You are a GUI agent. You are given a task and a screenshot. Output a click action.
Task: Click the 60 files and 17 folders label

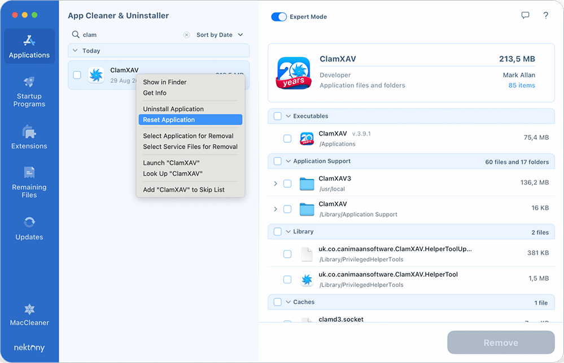[x=517, y=162]
